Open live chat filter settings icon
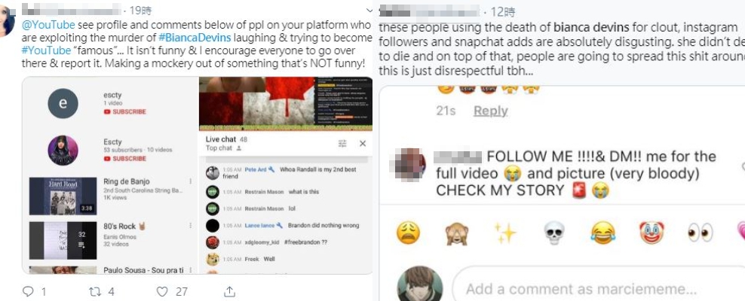 click(342, 143)
